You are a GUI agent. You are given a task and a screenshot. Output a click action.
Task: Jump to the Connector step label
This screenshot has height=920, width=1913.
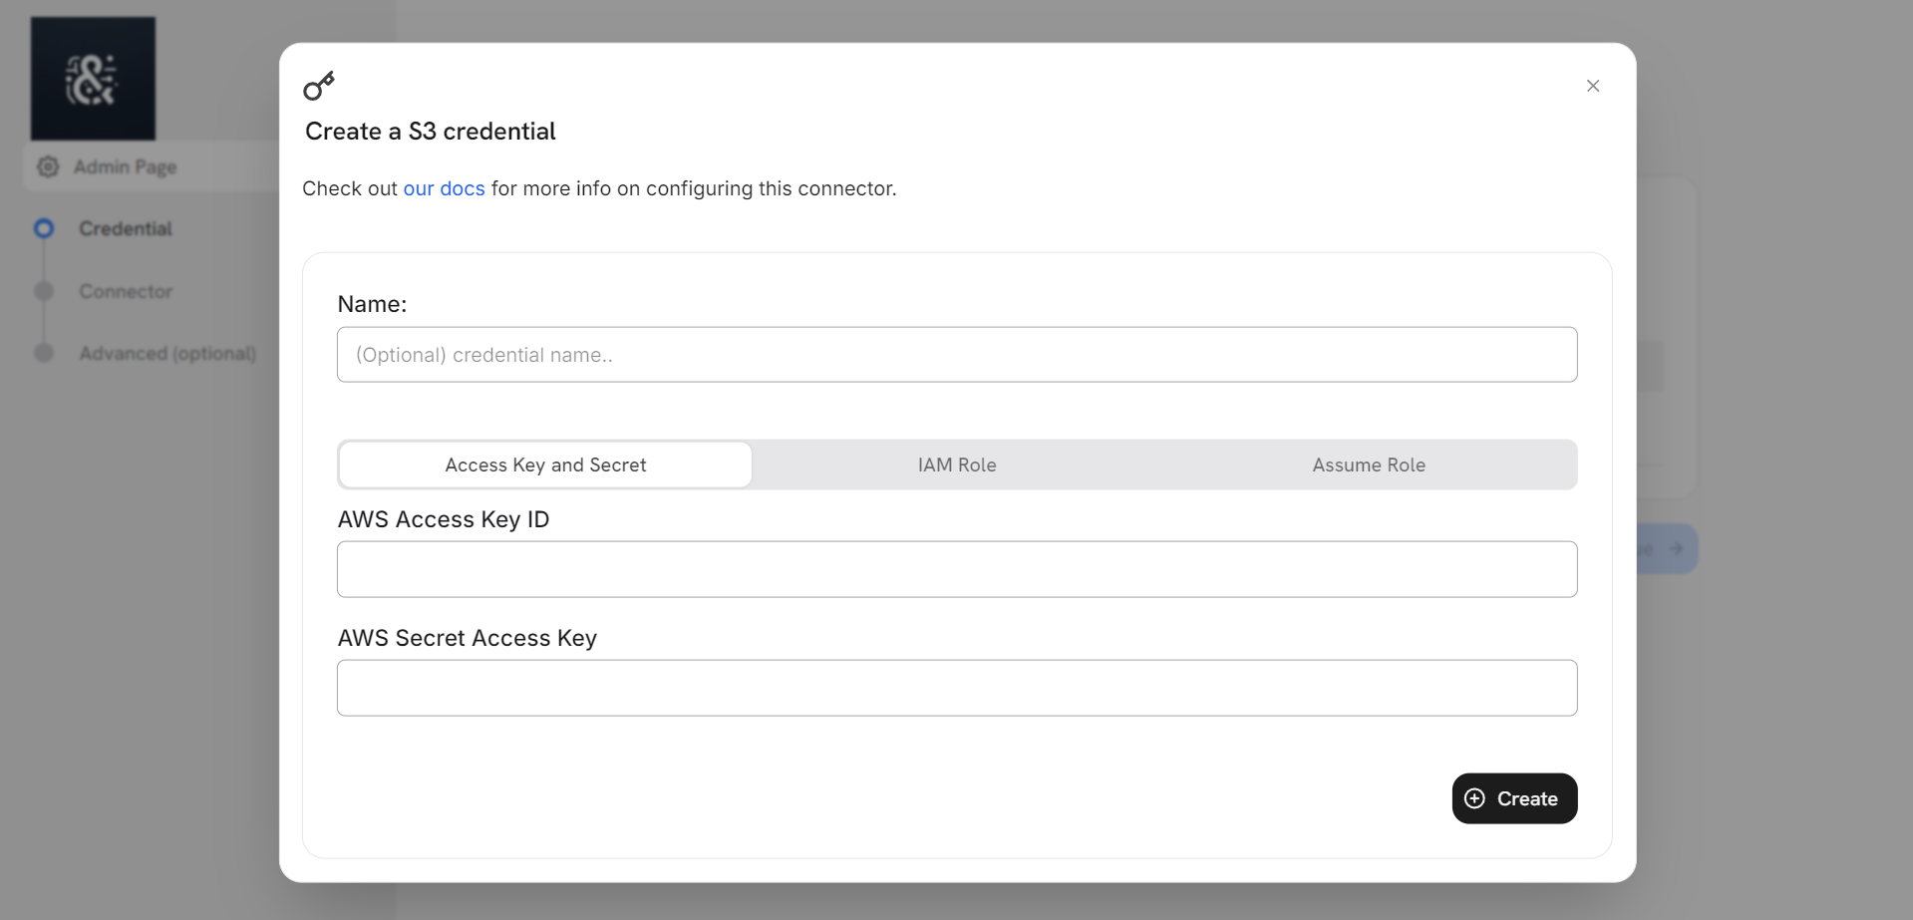click(126, 291)
